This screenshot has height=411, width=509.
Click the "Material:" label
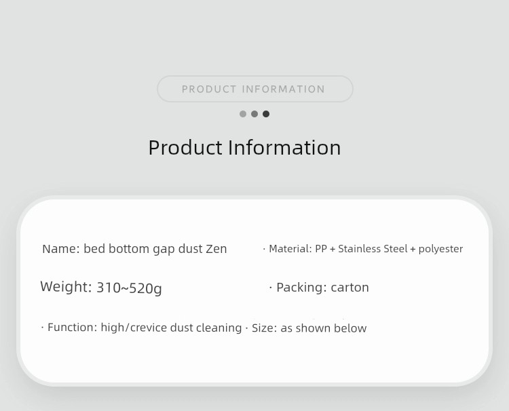point(290,249)
